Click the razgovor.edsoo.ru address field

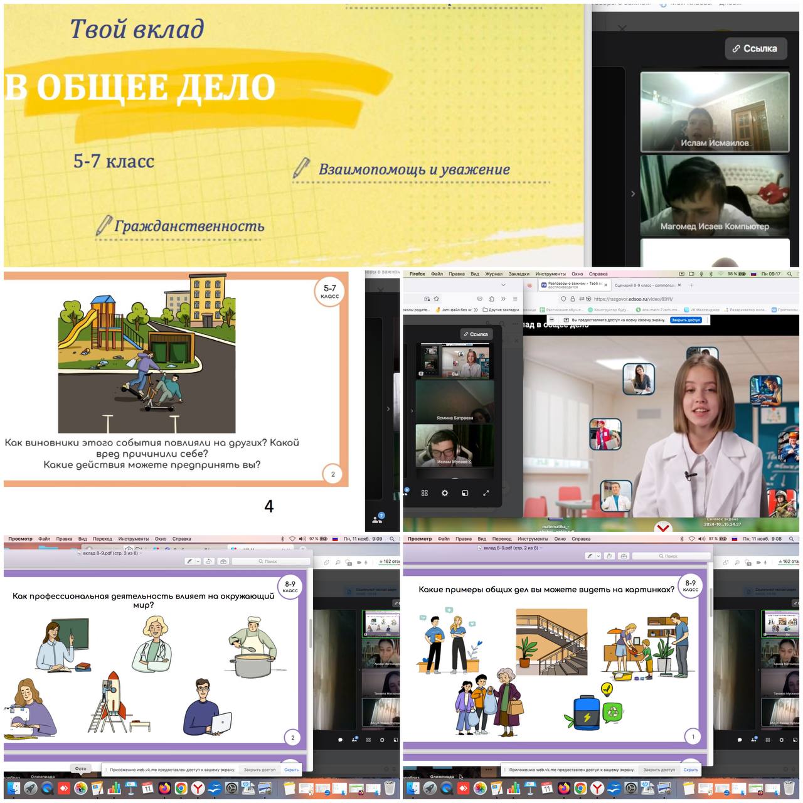pyautogui.click(x=633, y=299)
